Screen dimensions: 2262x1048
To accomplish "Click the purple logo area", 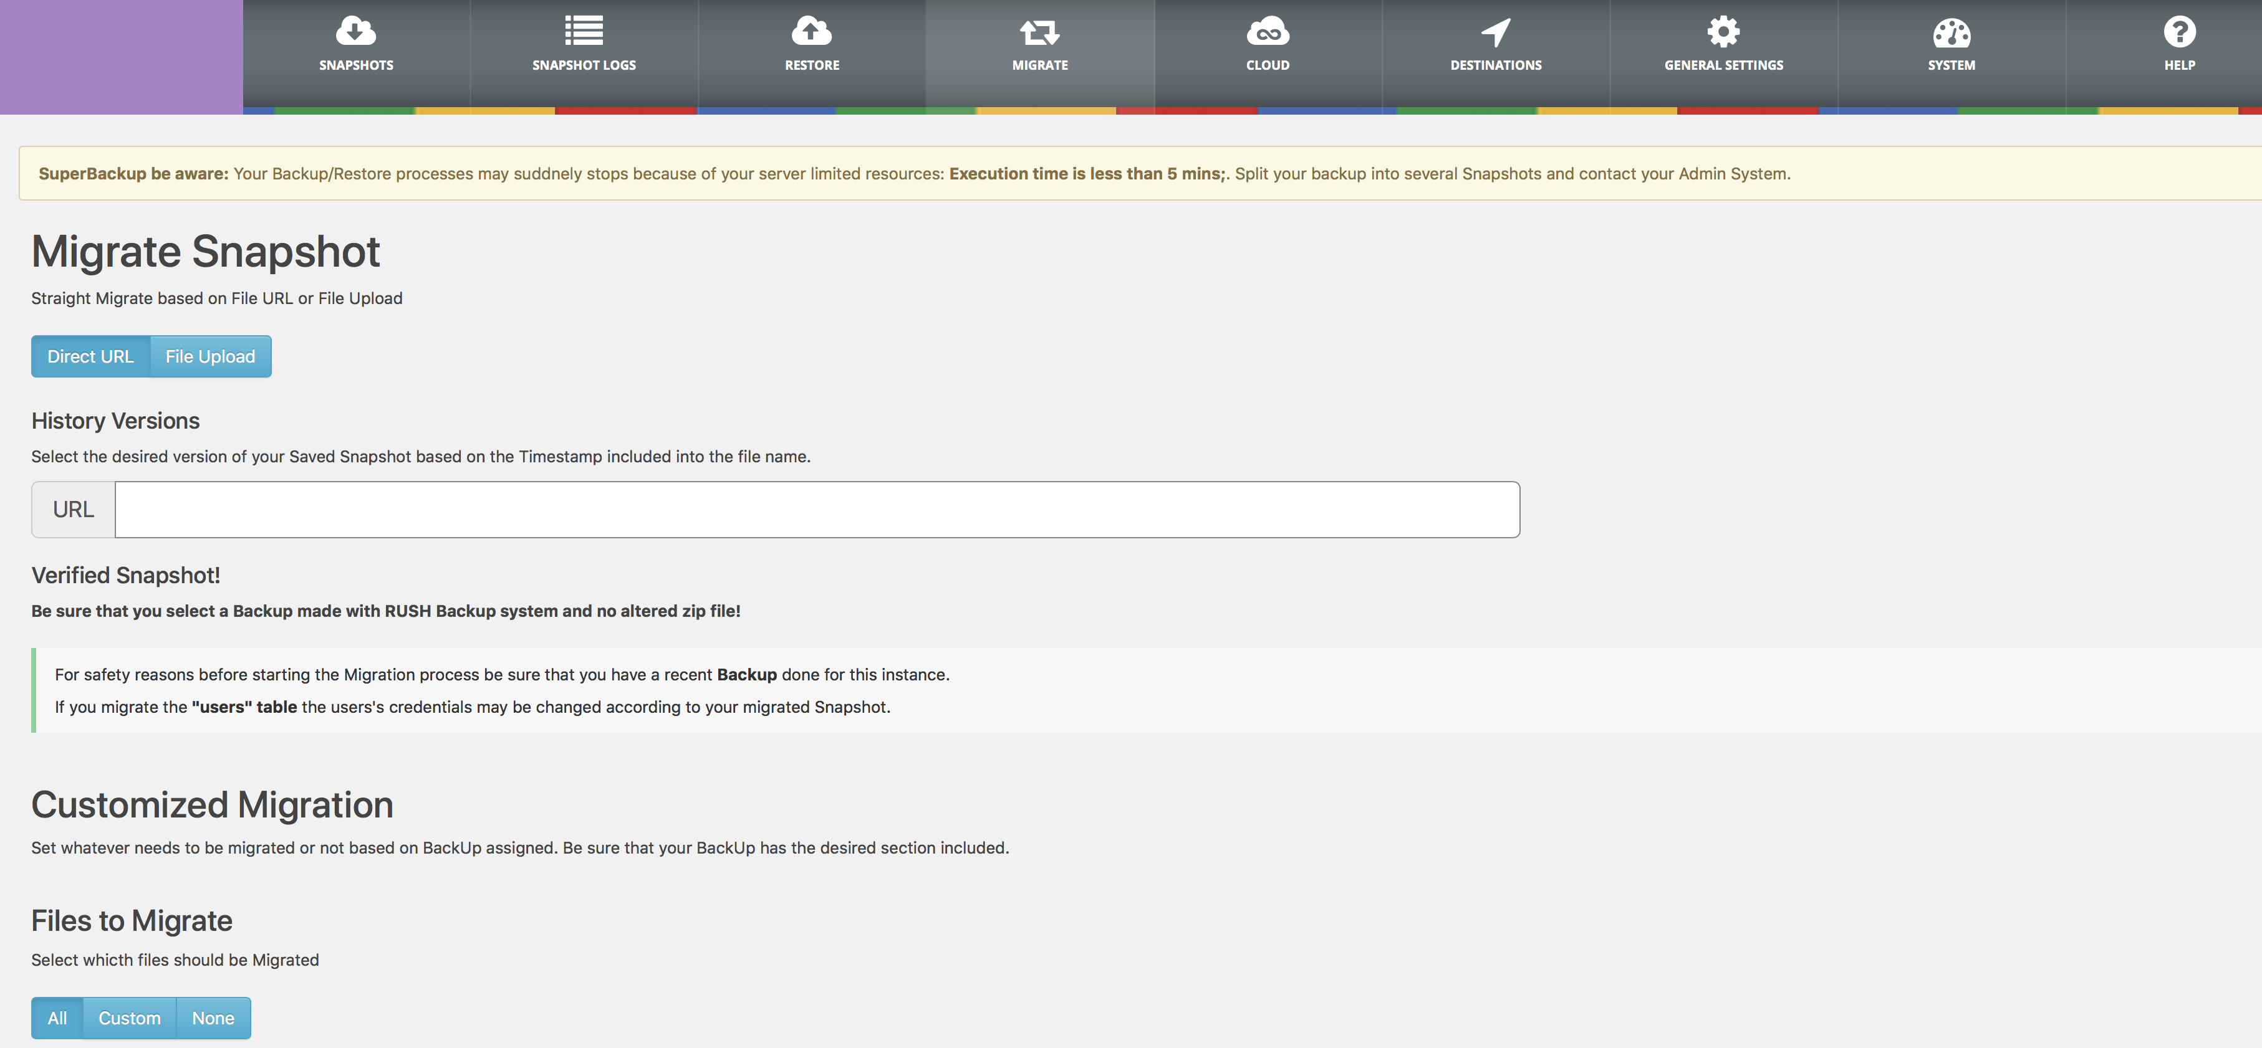I will click(x=121, y=57).
